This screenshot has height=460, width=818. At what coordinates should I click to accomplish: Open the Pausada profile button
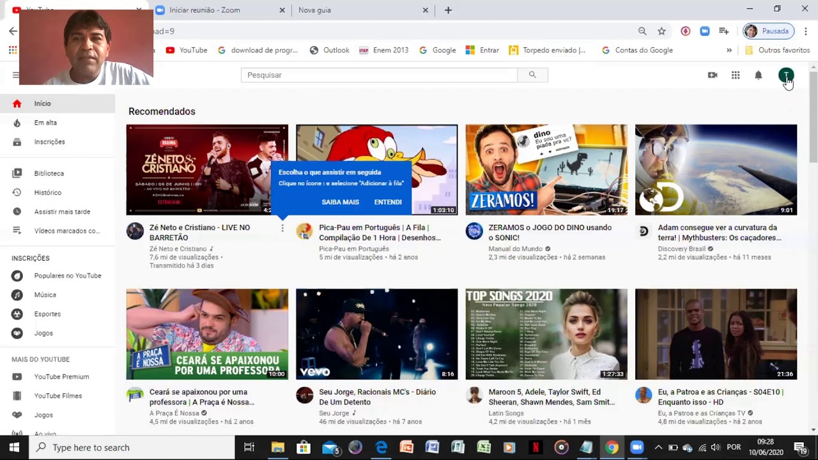click(x=769, y=31)
